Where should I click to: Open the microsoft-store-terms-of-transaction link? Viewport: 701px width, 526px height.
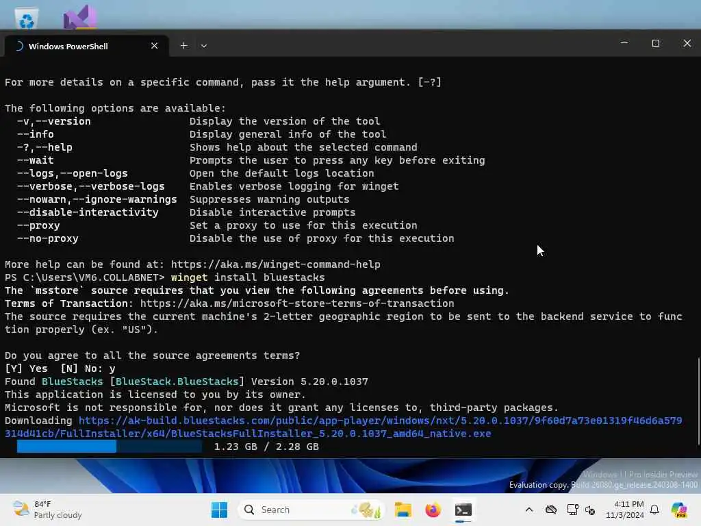[x=297, y=303]
